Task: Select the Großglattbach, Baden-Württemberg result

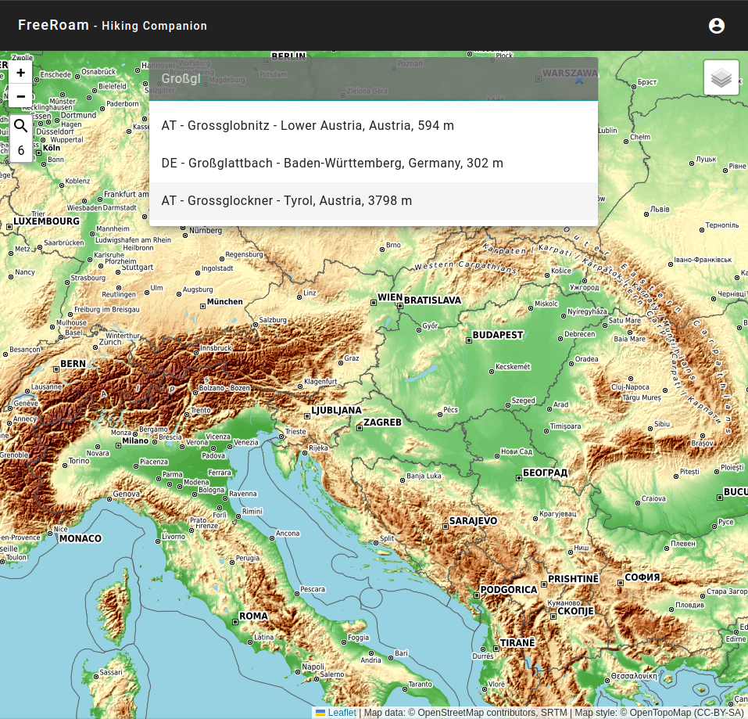Action: coord(374,164)
